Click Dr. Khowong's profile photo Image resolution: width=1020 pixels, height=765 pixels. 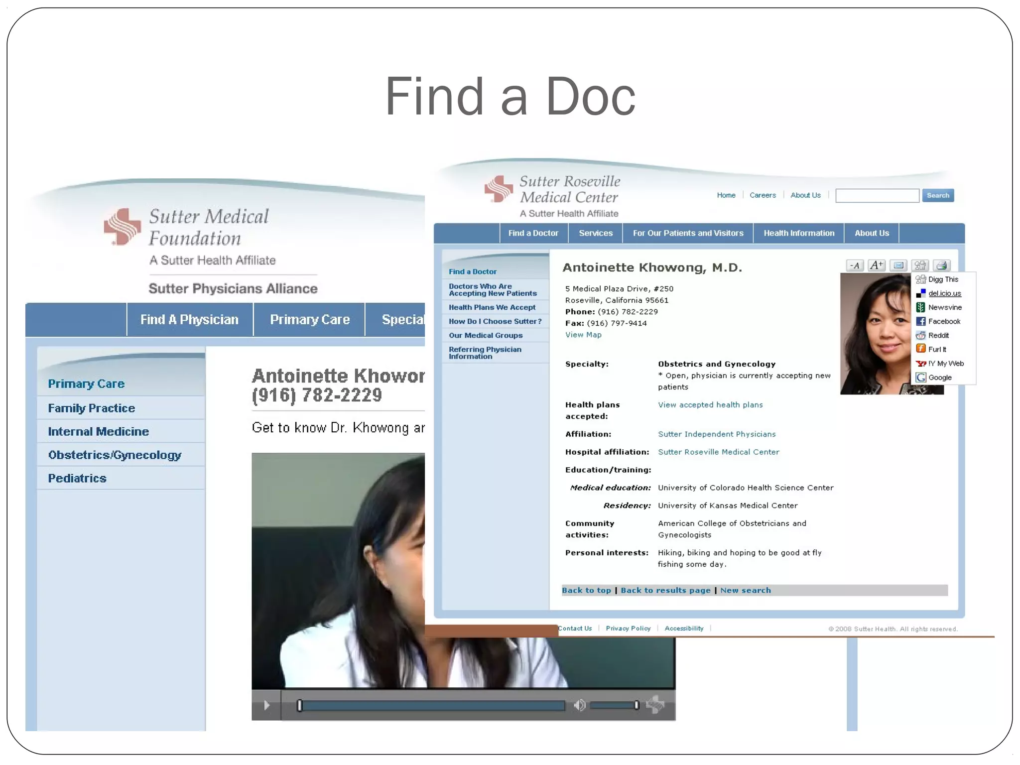[x=877, y=334]
